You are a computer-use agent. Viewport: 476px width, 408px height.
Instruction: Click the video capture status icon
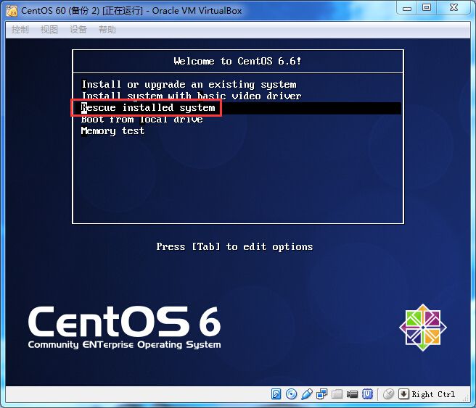pyautogui.click(x=353, y=394)
